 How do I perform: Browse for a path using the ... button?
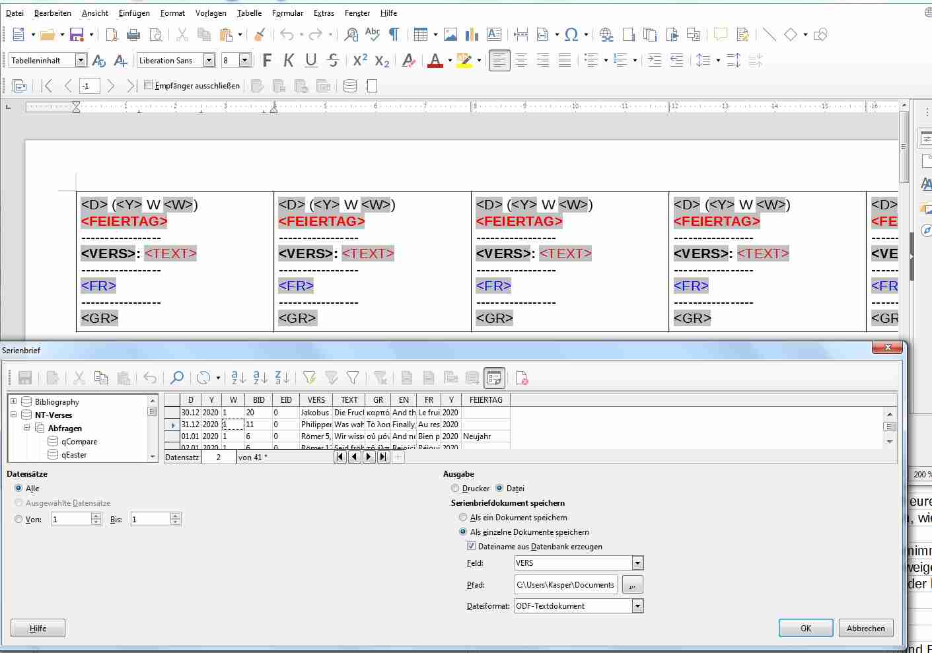[x=632, y=584]
